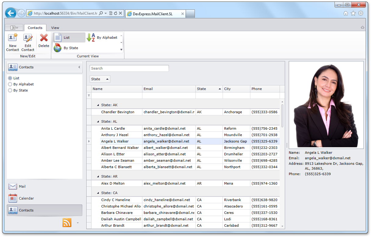Image resolution: width=372 pixels, height=238 pixels.
Task: Expand the Current View gallery dropdown
Action: pyautogui.click(x=121, y=49)
